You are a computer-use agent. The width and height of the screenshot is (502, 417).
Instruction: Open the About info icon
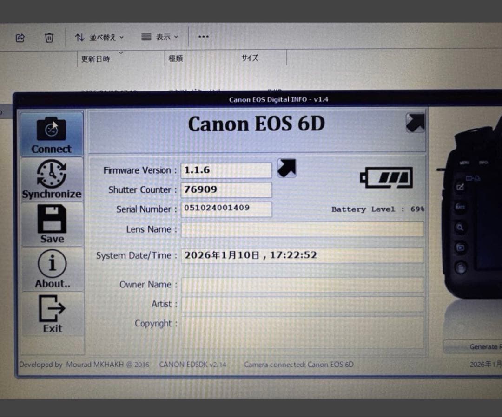[x=52, y=263]
